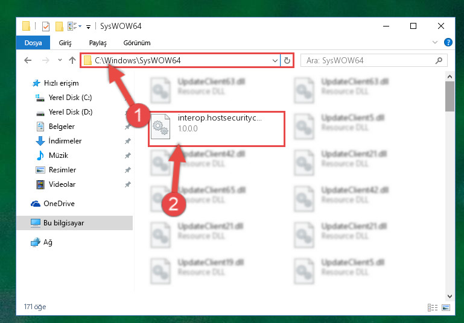Switch to details view icon
464x323 pixels.
point(433,307)
